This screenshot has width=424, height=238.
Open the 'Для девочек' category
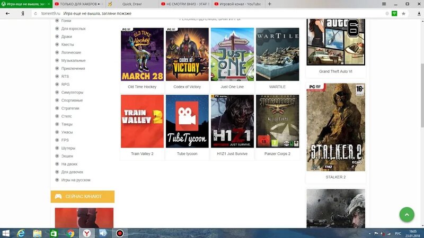pos(72,172)
